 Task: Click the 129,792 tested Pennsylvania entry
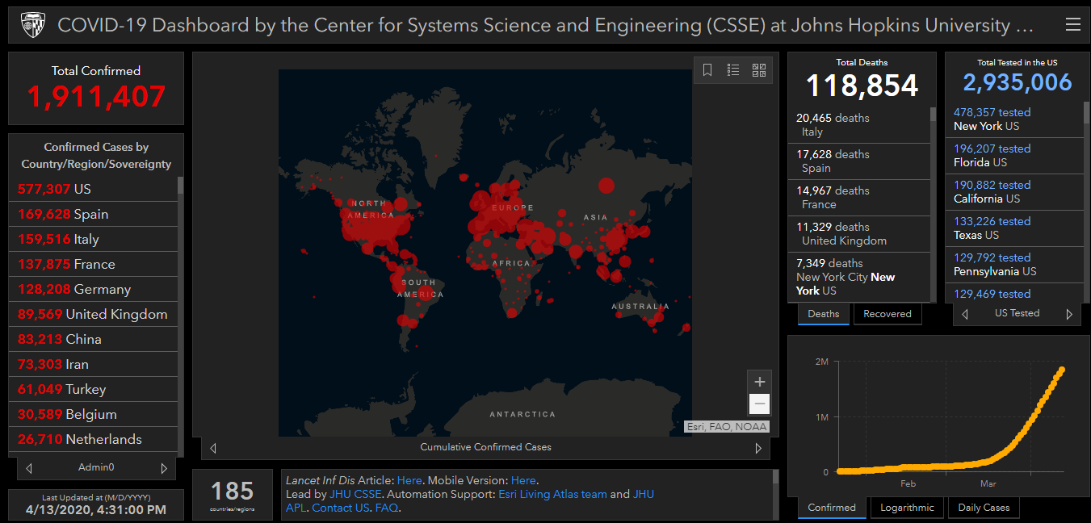1013,265
